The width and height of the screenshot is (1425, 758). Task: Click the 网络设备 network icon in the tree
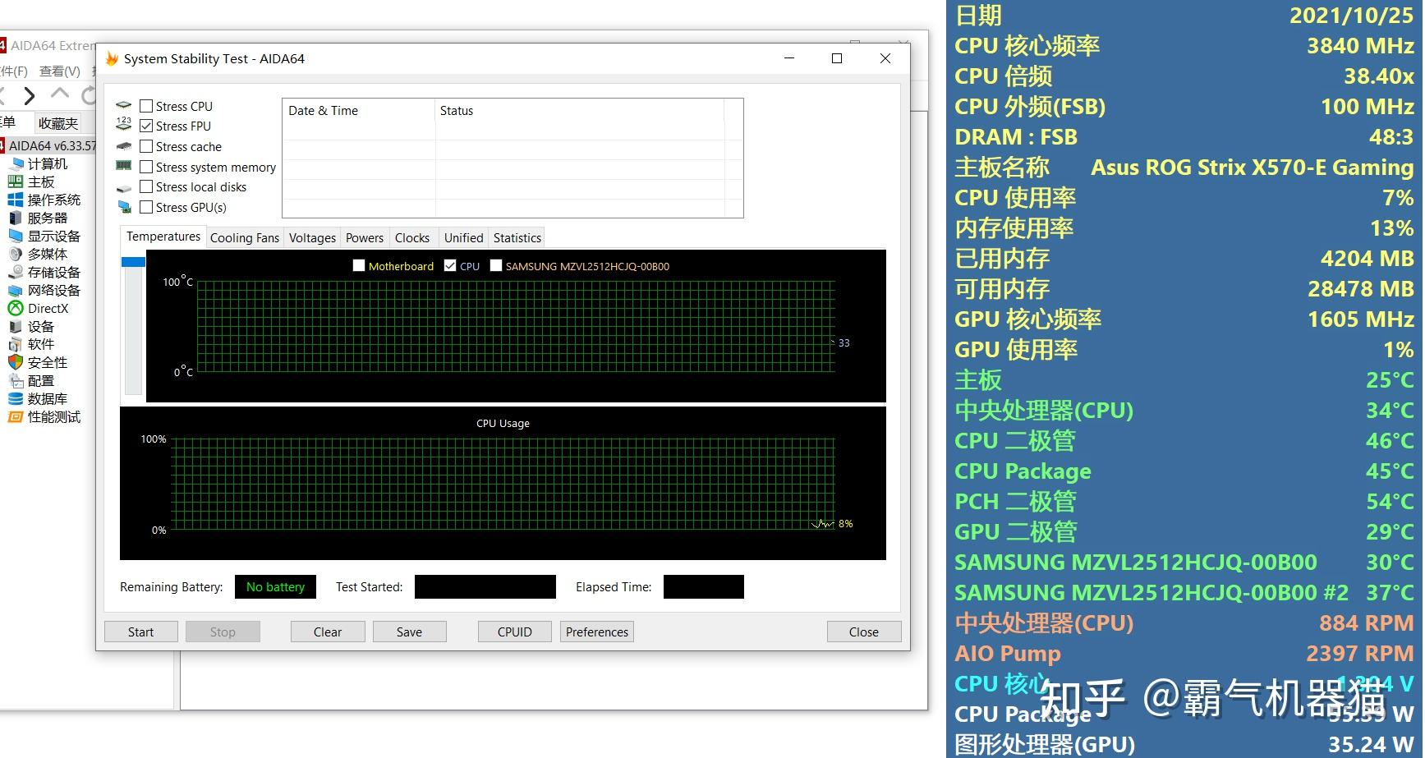[x=15, y=290]
